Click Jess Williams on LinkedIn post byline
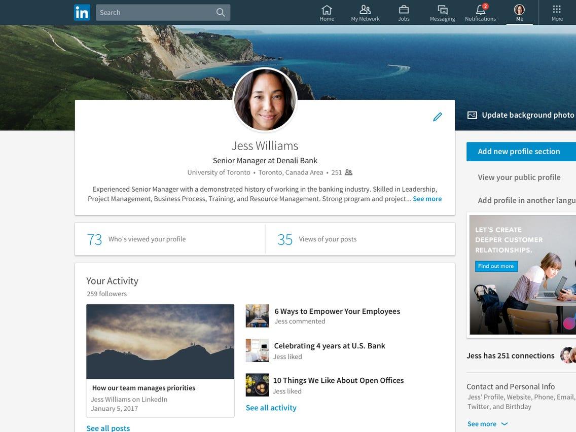The width and height of the screenshot is (576, 432). tap(129, 400)
